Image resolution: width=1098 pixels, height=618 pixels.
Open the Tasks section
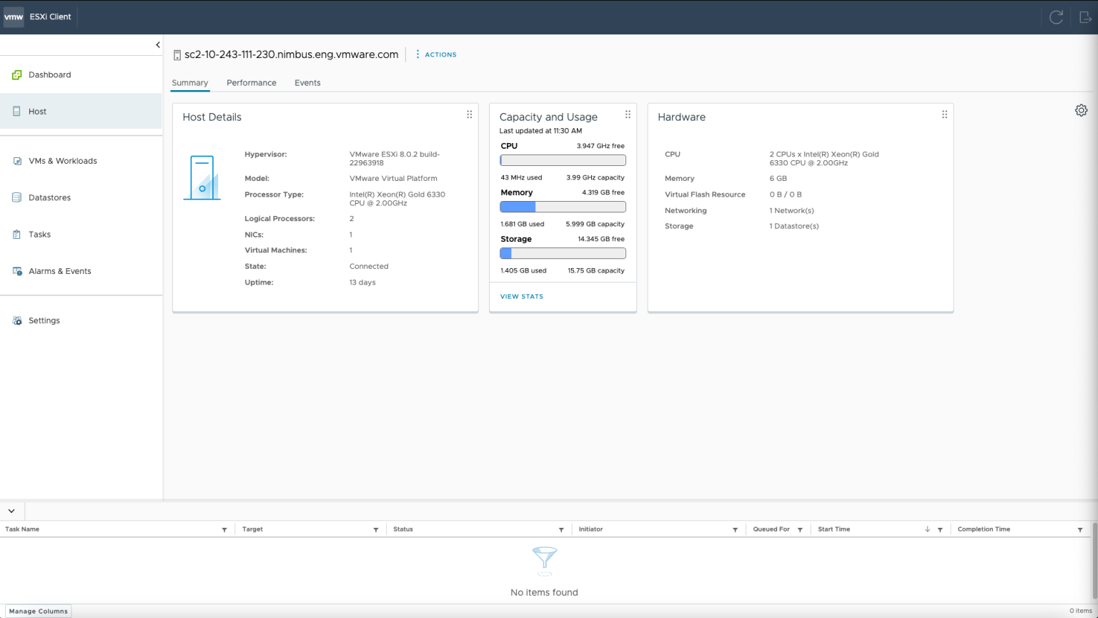[x=81, y=235]
